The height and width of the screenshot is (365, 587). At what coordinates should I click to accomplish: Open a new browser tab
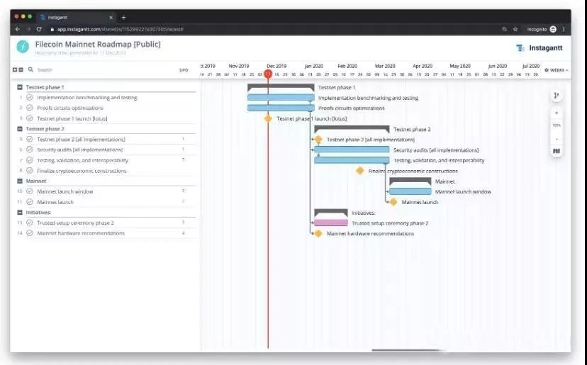[123, 17]
